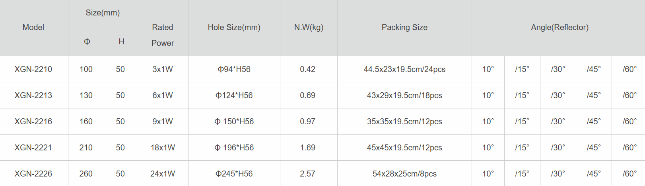Click the Hole Size(mm) column header

[234, 27]
